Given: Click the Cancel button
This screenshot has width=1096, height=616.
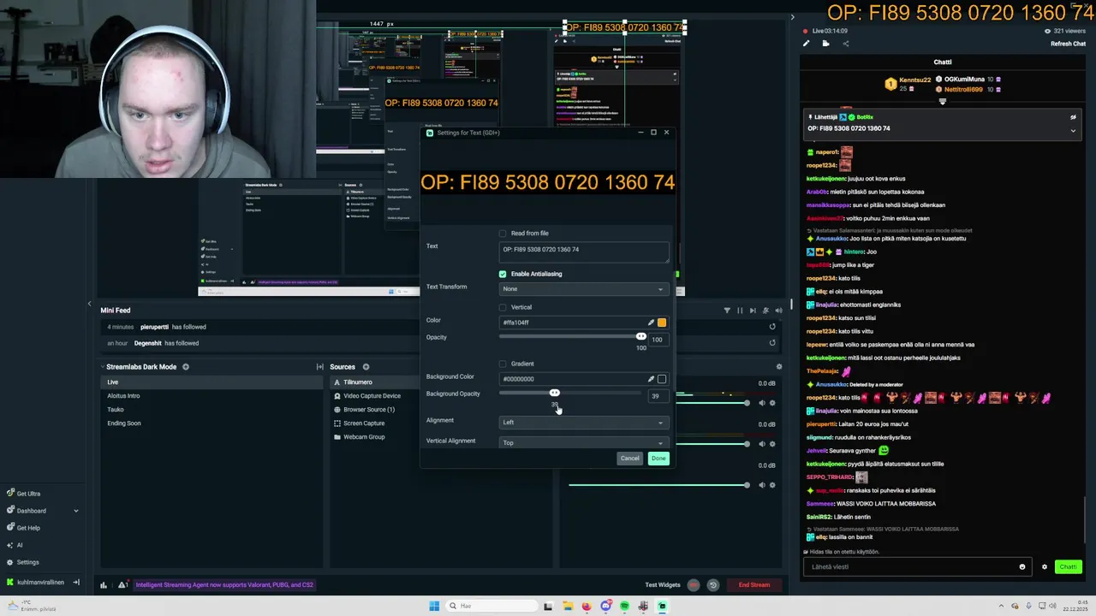Looking at the screenshot, I should [x=629, y=459].
